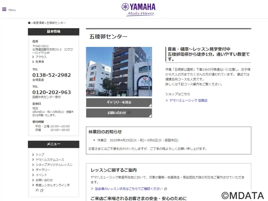268x201 pixels.
Task: Select ギャラリー in the side menu
Action: [43, 170]
